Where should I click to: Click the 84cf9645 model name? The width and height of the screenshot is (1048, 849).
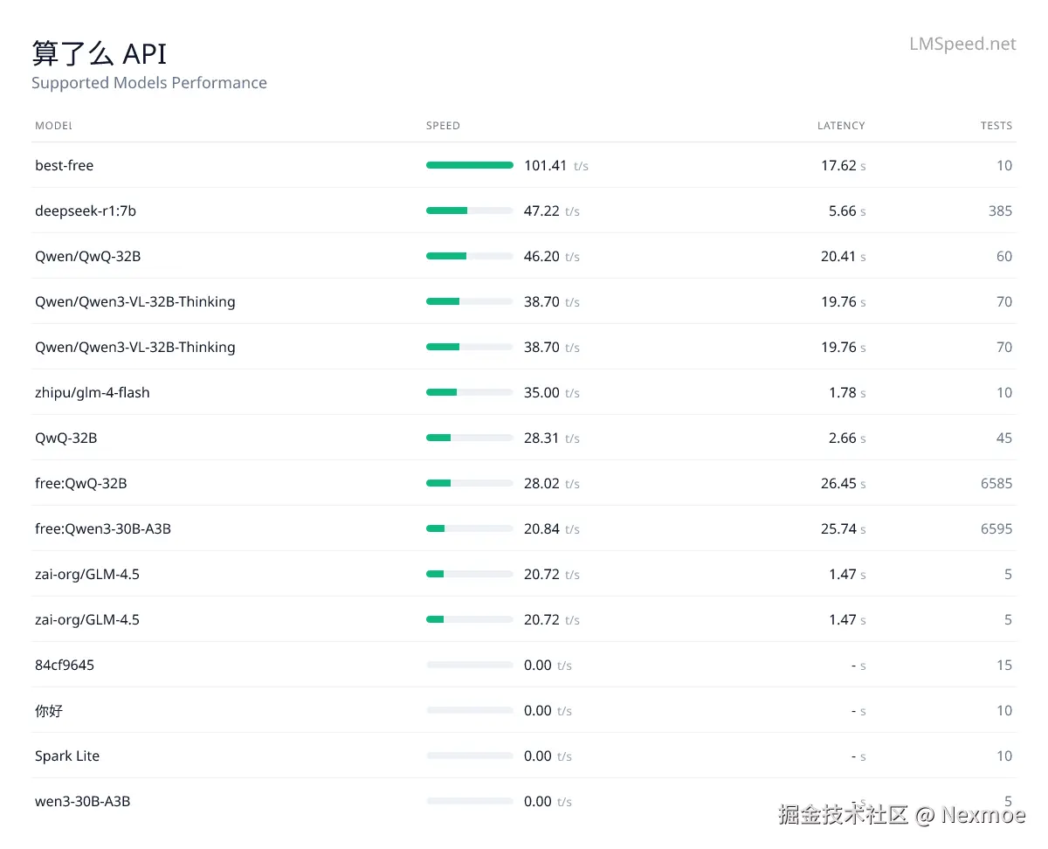(65, 665)
